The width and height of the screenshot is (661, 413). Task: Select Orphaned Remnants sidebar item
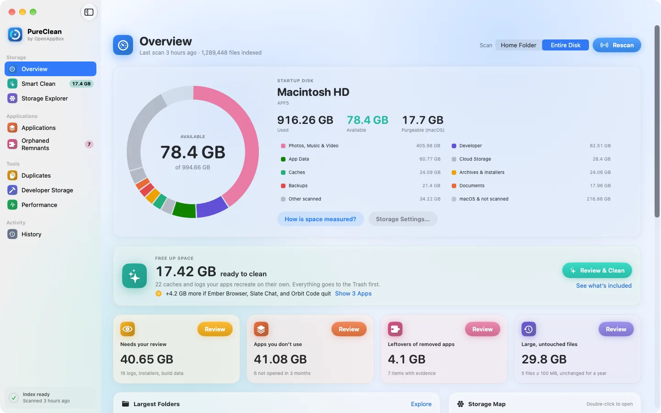point(50,144)
